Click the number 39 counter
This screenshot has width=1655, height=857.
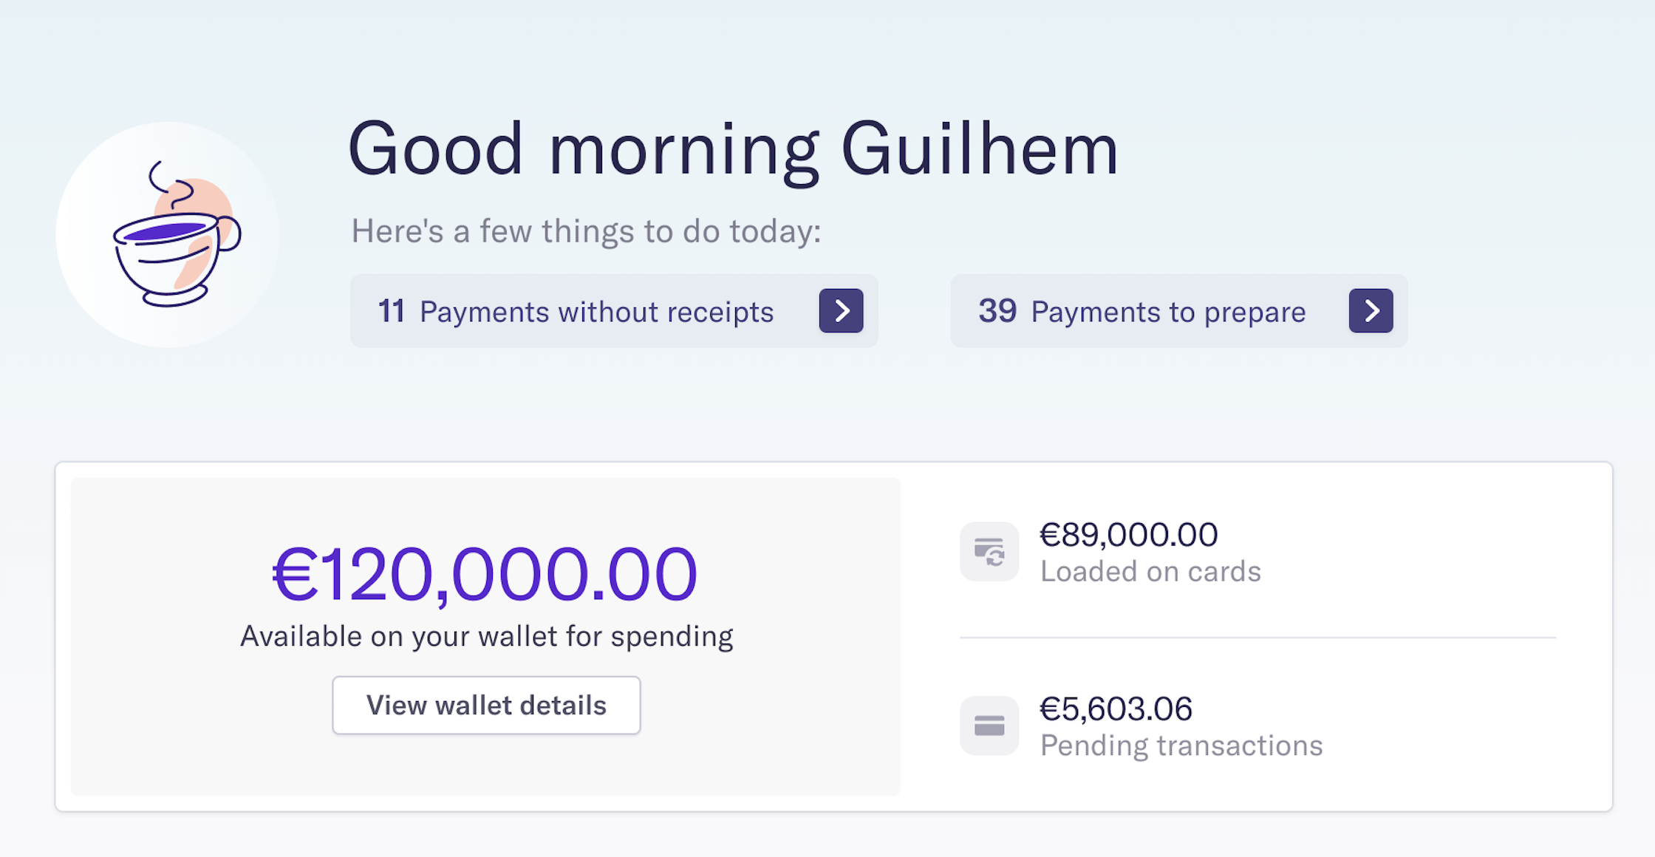tap(997, 311)
